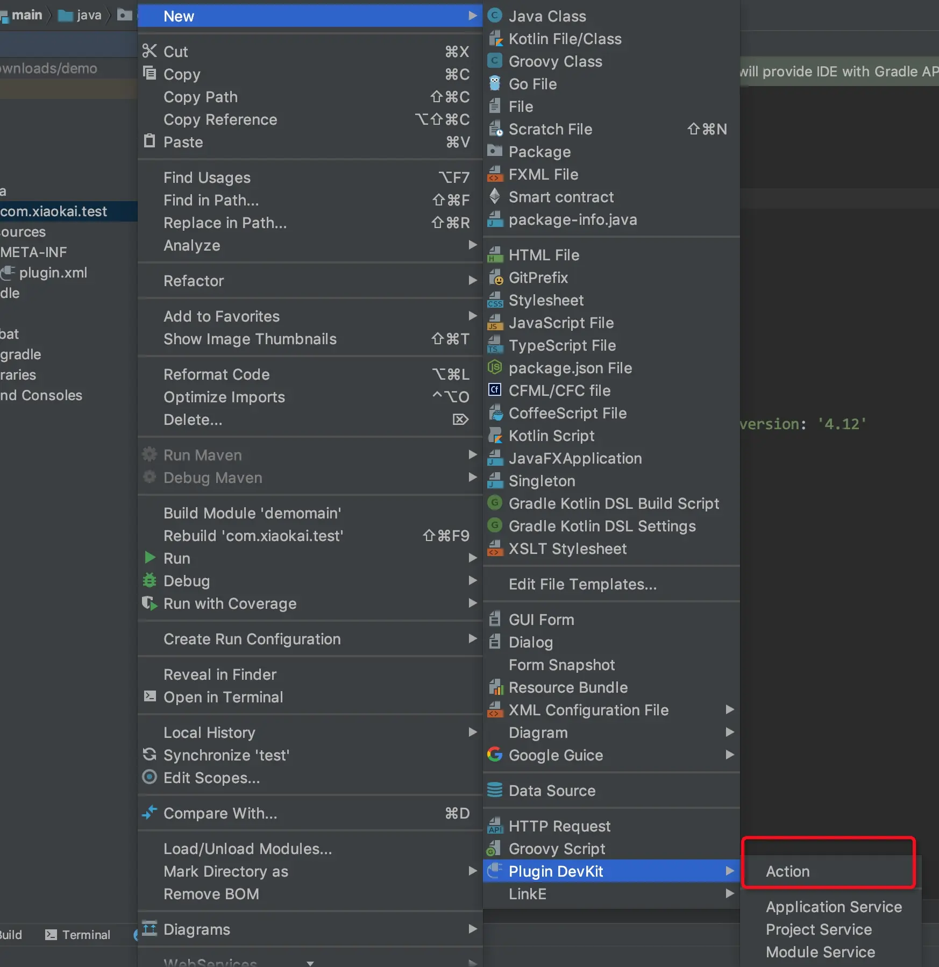Click the Resource Bundle icon
Viewport: 939px width, 967px height.
point(495,687)
